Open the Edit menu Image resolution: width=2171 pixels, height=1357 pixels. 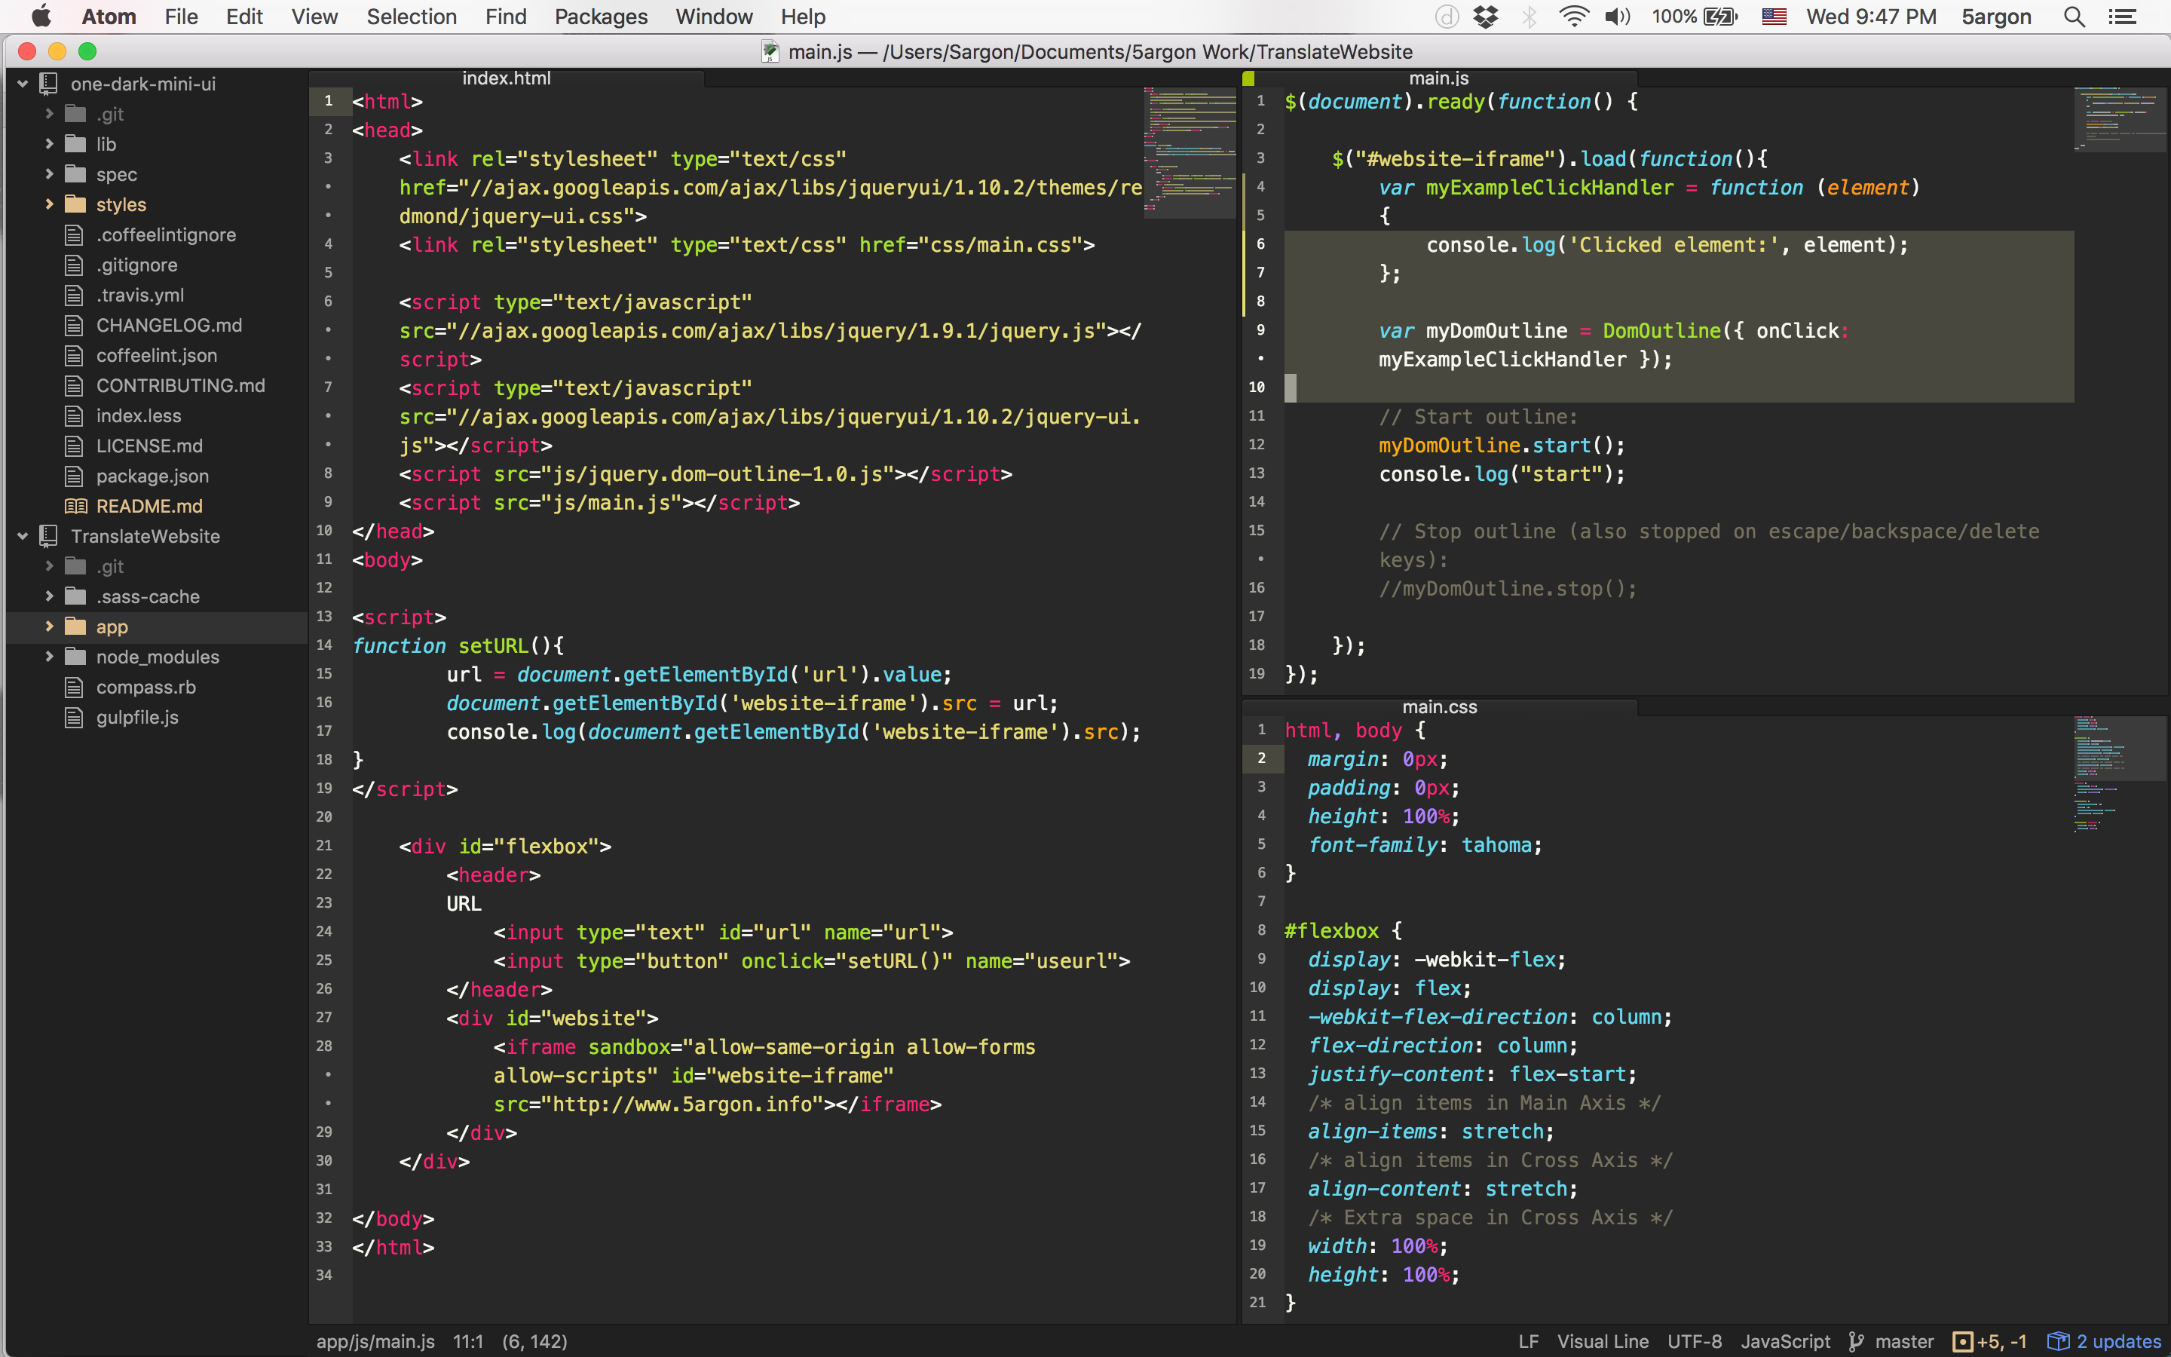(x=244, y=17)
